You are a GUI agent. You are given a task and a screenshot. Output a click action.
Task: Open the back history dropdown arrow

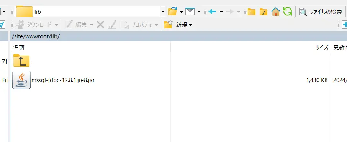click(x=221, y=12)
